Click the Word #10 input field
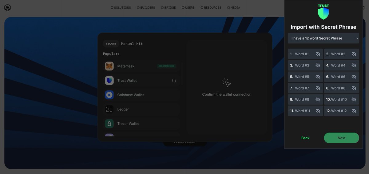 (x=341, y=100)
